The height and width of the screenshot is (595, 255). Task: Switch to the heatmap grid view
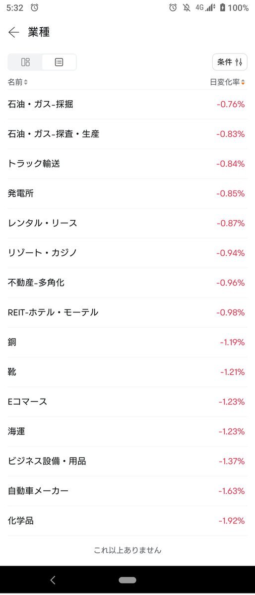[25, 62]
